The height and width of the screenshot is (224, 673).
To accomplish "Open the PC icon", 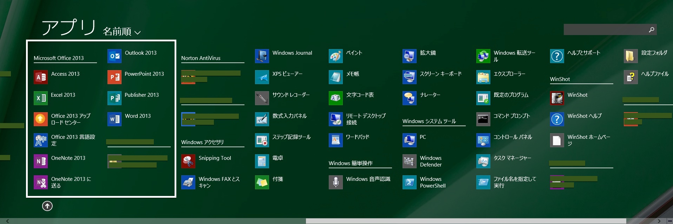I will click(x=410, y=140).
